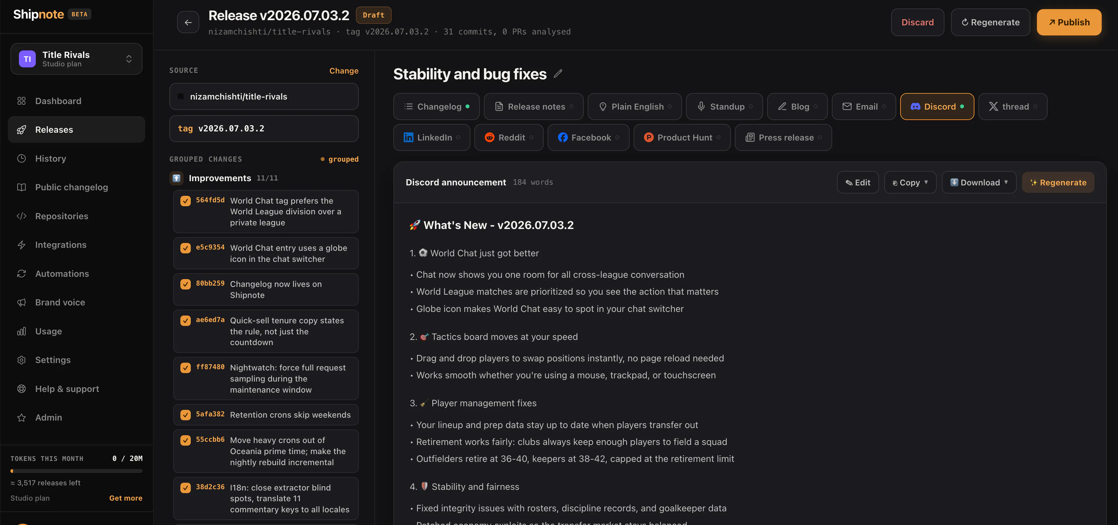Click the grouped status indicator
Image resolution: width=1118 pixels, height=525 pixels.
pos(339,159)
